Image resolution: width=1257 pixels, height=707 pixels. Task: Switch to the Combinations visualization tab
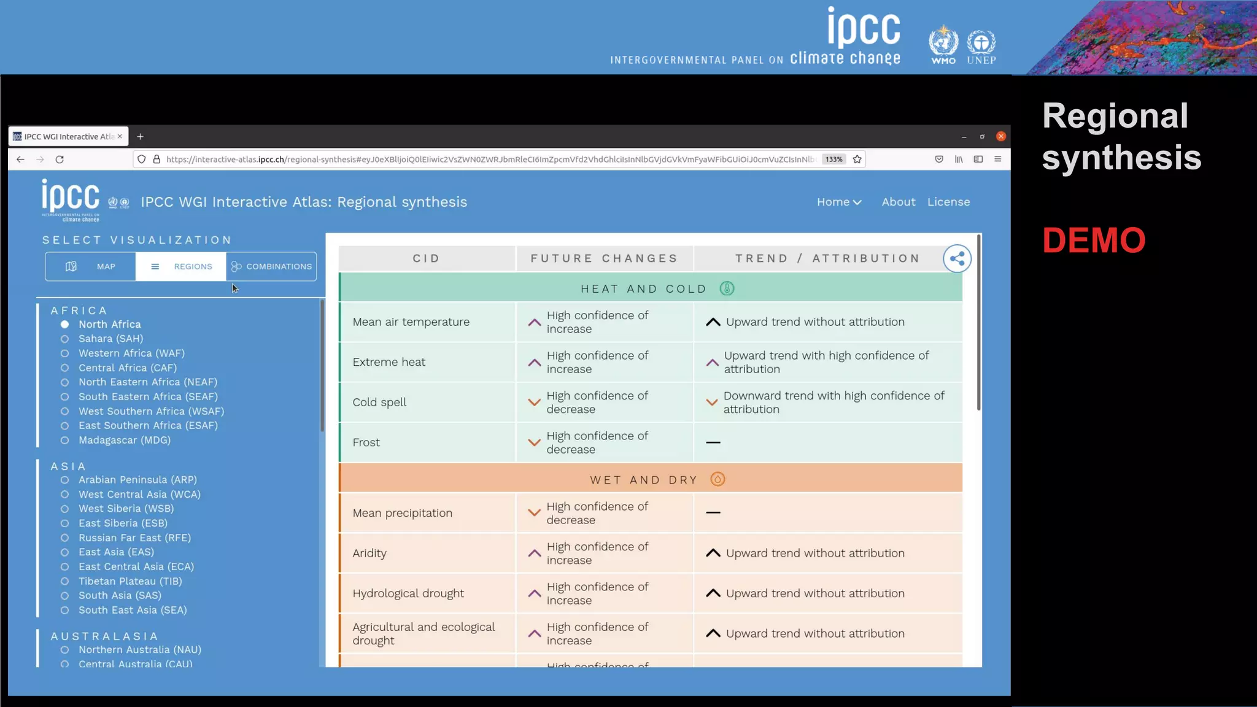[x=271, y=266]
